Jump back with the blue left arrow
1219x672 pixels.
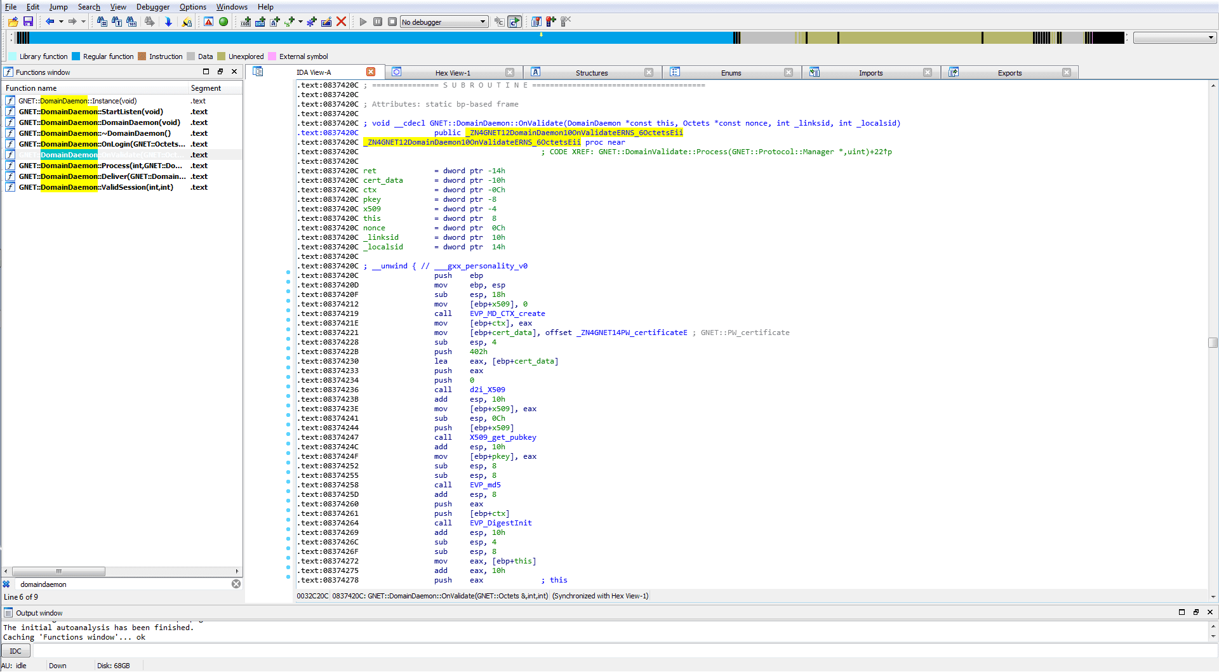50,22
